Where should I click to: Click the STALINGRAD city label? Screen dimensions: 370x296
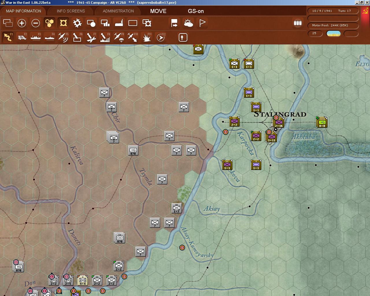click(x=280, y=114)
